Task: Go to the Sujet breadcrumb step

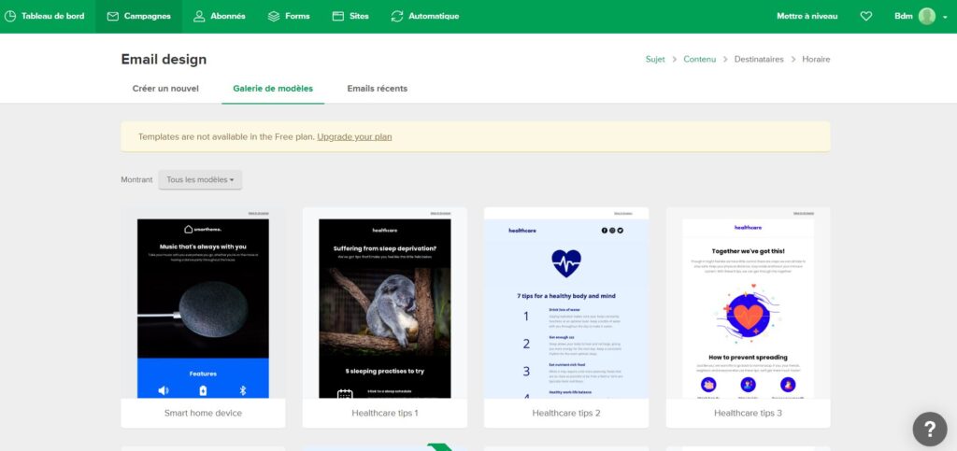Action: pos(655,59)
